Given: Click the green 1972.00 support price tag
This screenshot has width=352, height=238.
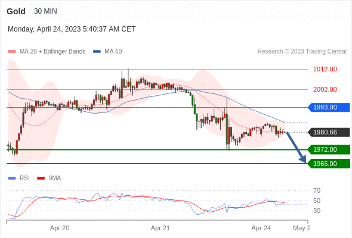Looking at the screenshot, I should [x=329, y=149].
